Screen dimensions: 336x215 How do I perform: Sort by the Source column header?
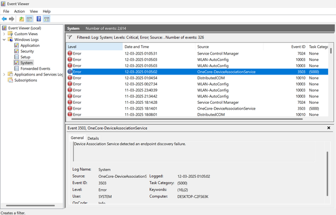[229, 47]
